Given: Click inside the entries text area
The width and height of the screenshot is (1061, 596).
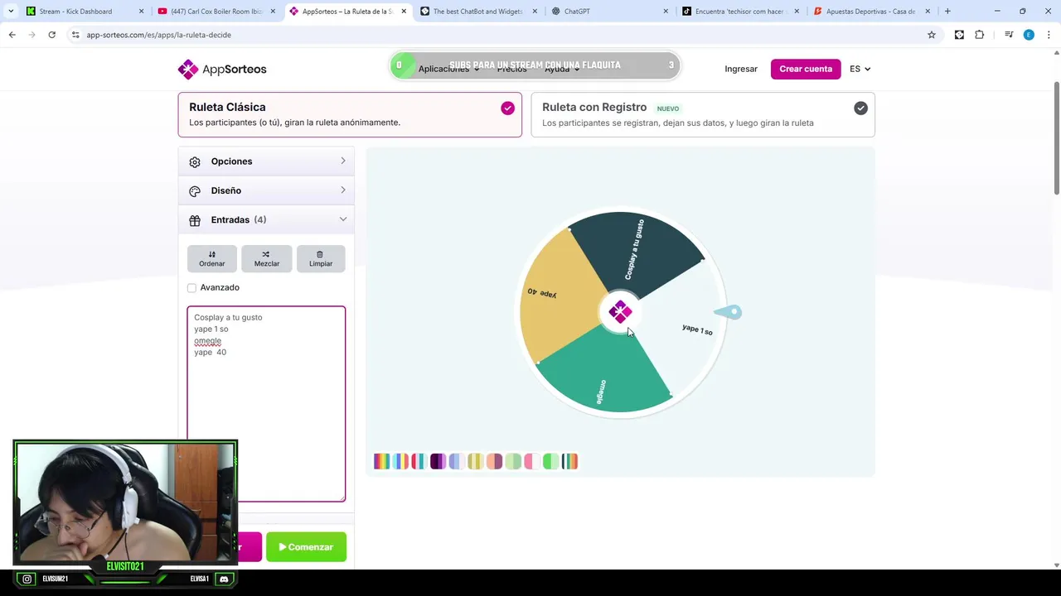Looking at the screenshot, I should (266, 404).
